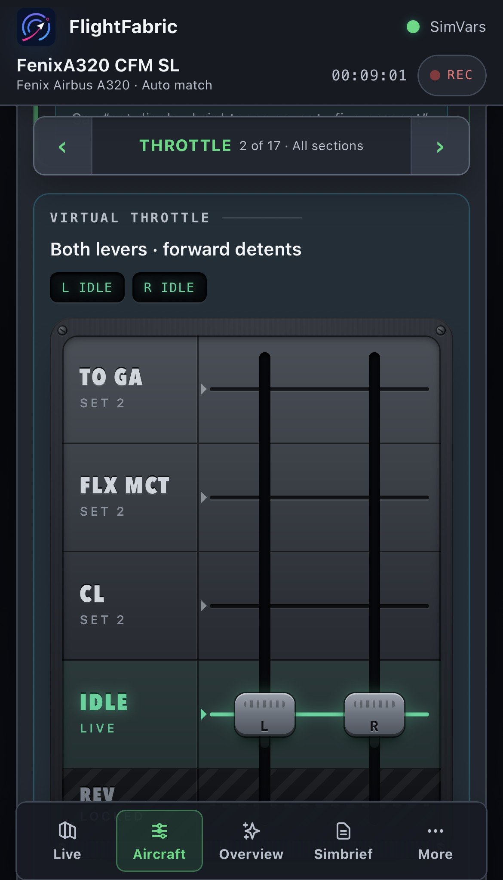Click the Overview sparkle icon
Viewport: 503px width, 880px height.
point(252,831)
